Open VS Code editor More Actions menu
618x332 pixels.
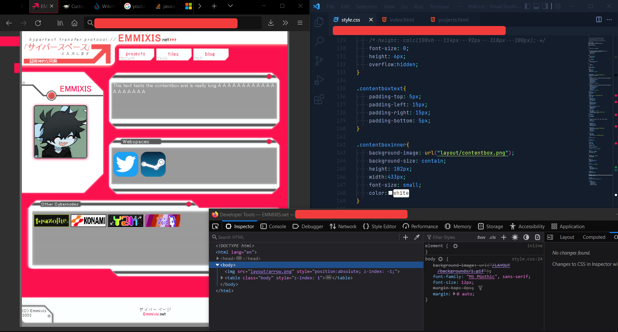(x=609, y=20)
